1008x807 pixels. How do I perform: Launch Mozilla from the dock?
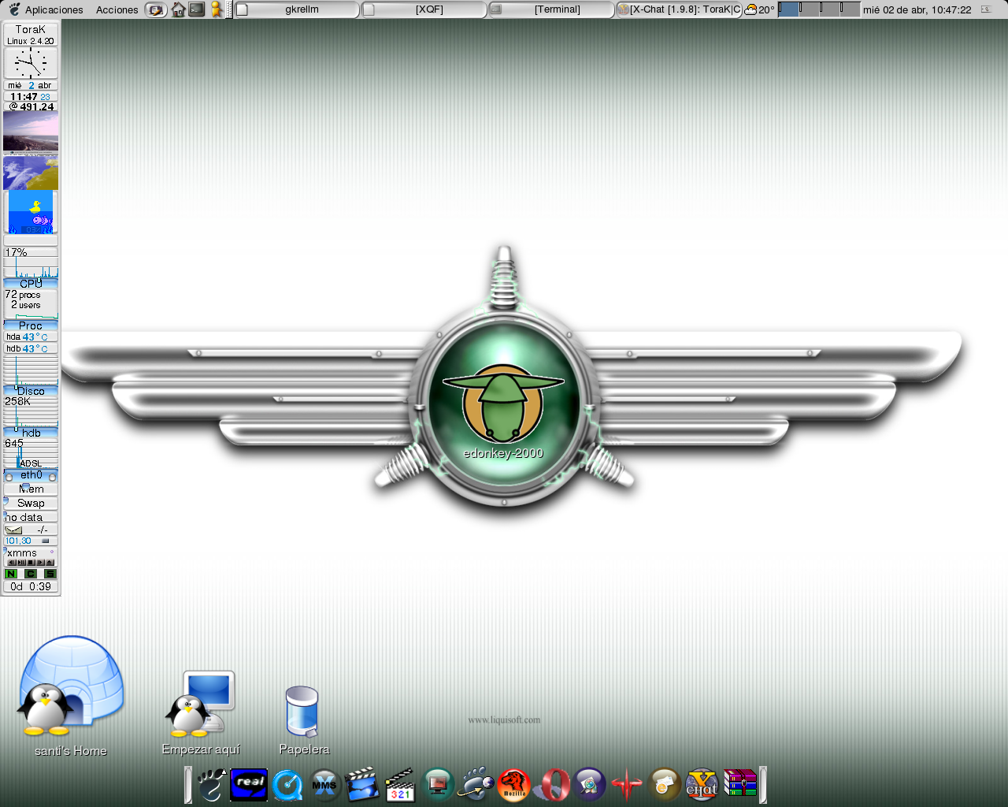point(514,785)
